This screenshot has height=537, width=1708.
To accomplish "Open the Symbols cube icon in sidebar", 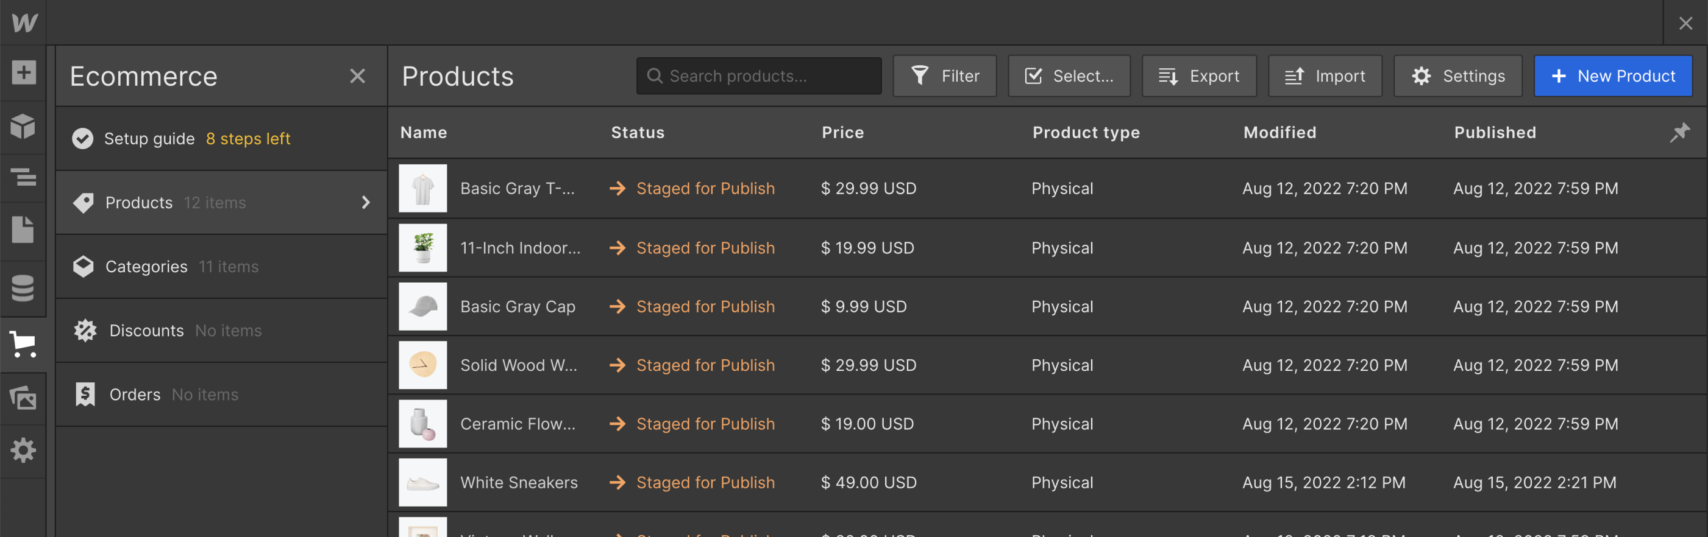I will tap(23, 126).
